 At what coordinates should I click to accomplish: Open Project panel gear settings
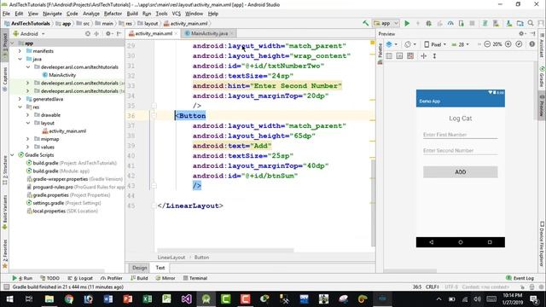(108, 34)
